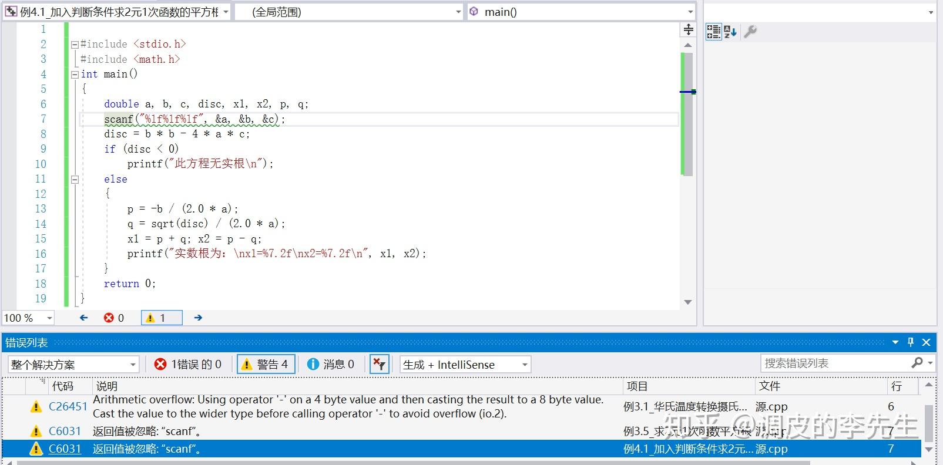Click the Alphabetical sort icon in Properties
The height and width of the screenshot is (465, 943).
(730, 32)
